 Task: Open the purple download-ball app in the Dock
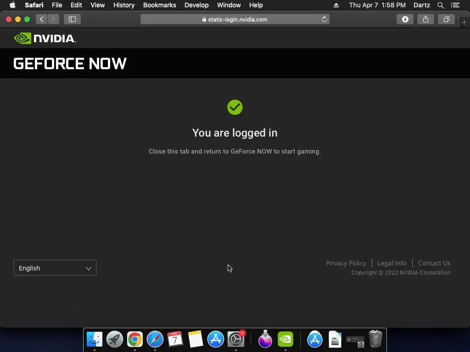[265, 339]
